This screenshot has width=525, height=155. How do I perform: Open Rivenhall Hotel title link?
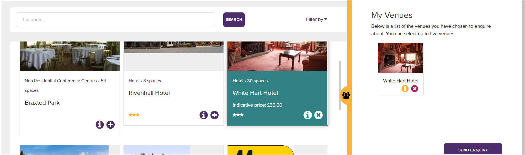(149, 93)
